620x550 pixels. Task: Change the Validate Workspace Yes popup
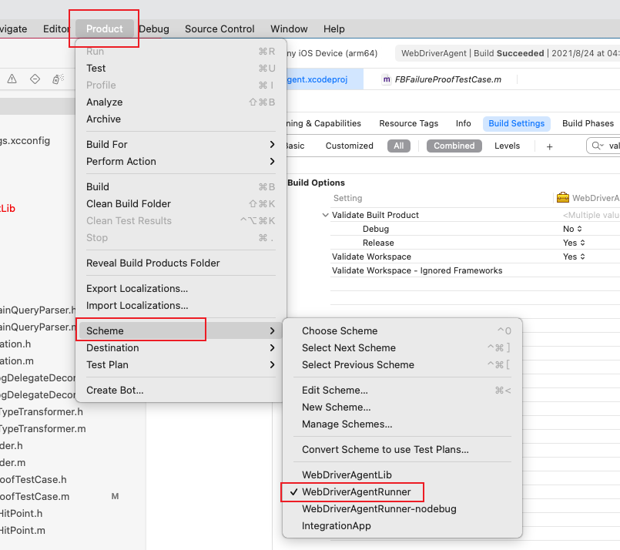click(574, 257)
